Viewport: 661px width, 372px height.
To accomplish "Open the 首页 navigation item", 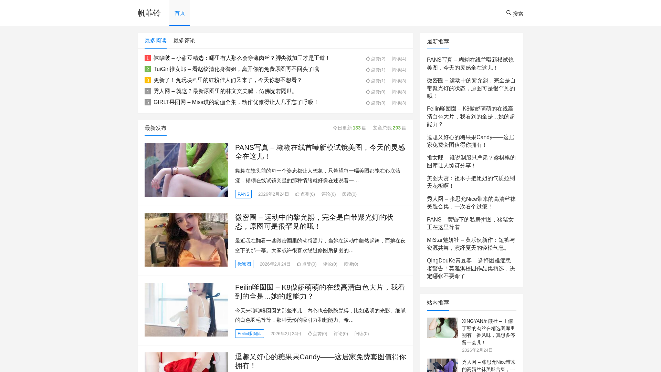I will click(180, 13).
